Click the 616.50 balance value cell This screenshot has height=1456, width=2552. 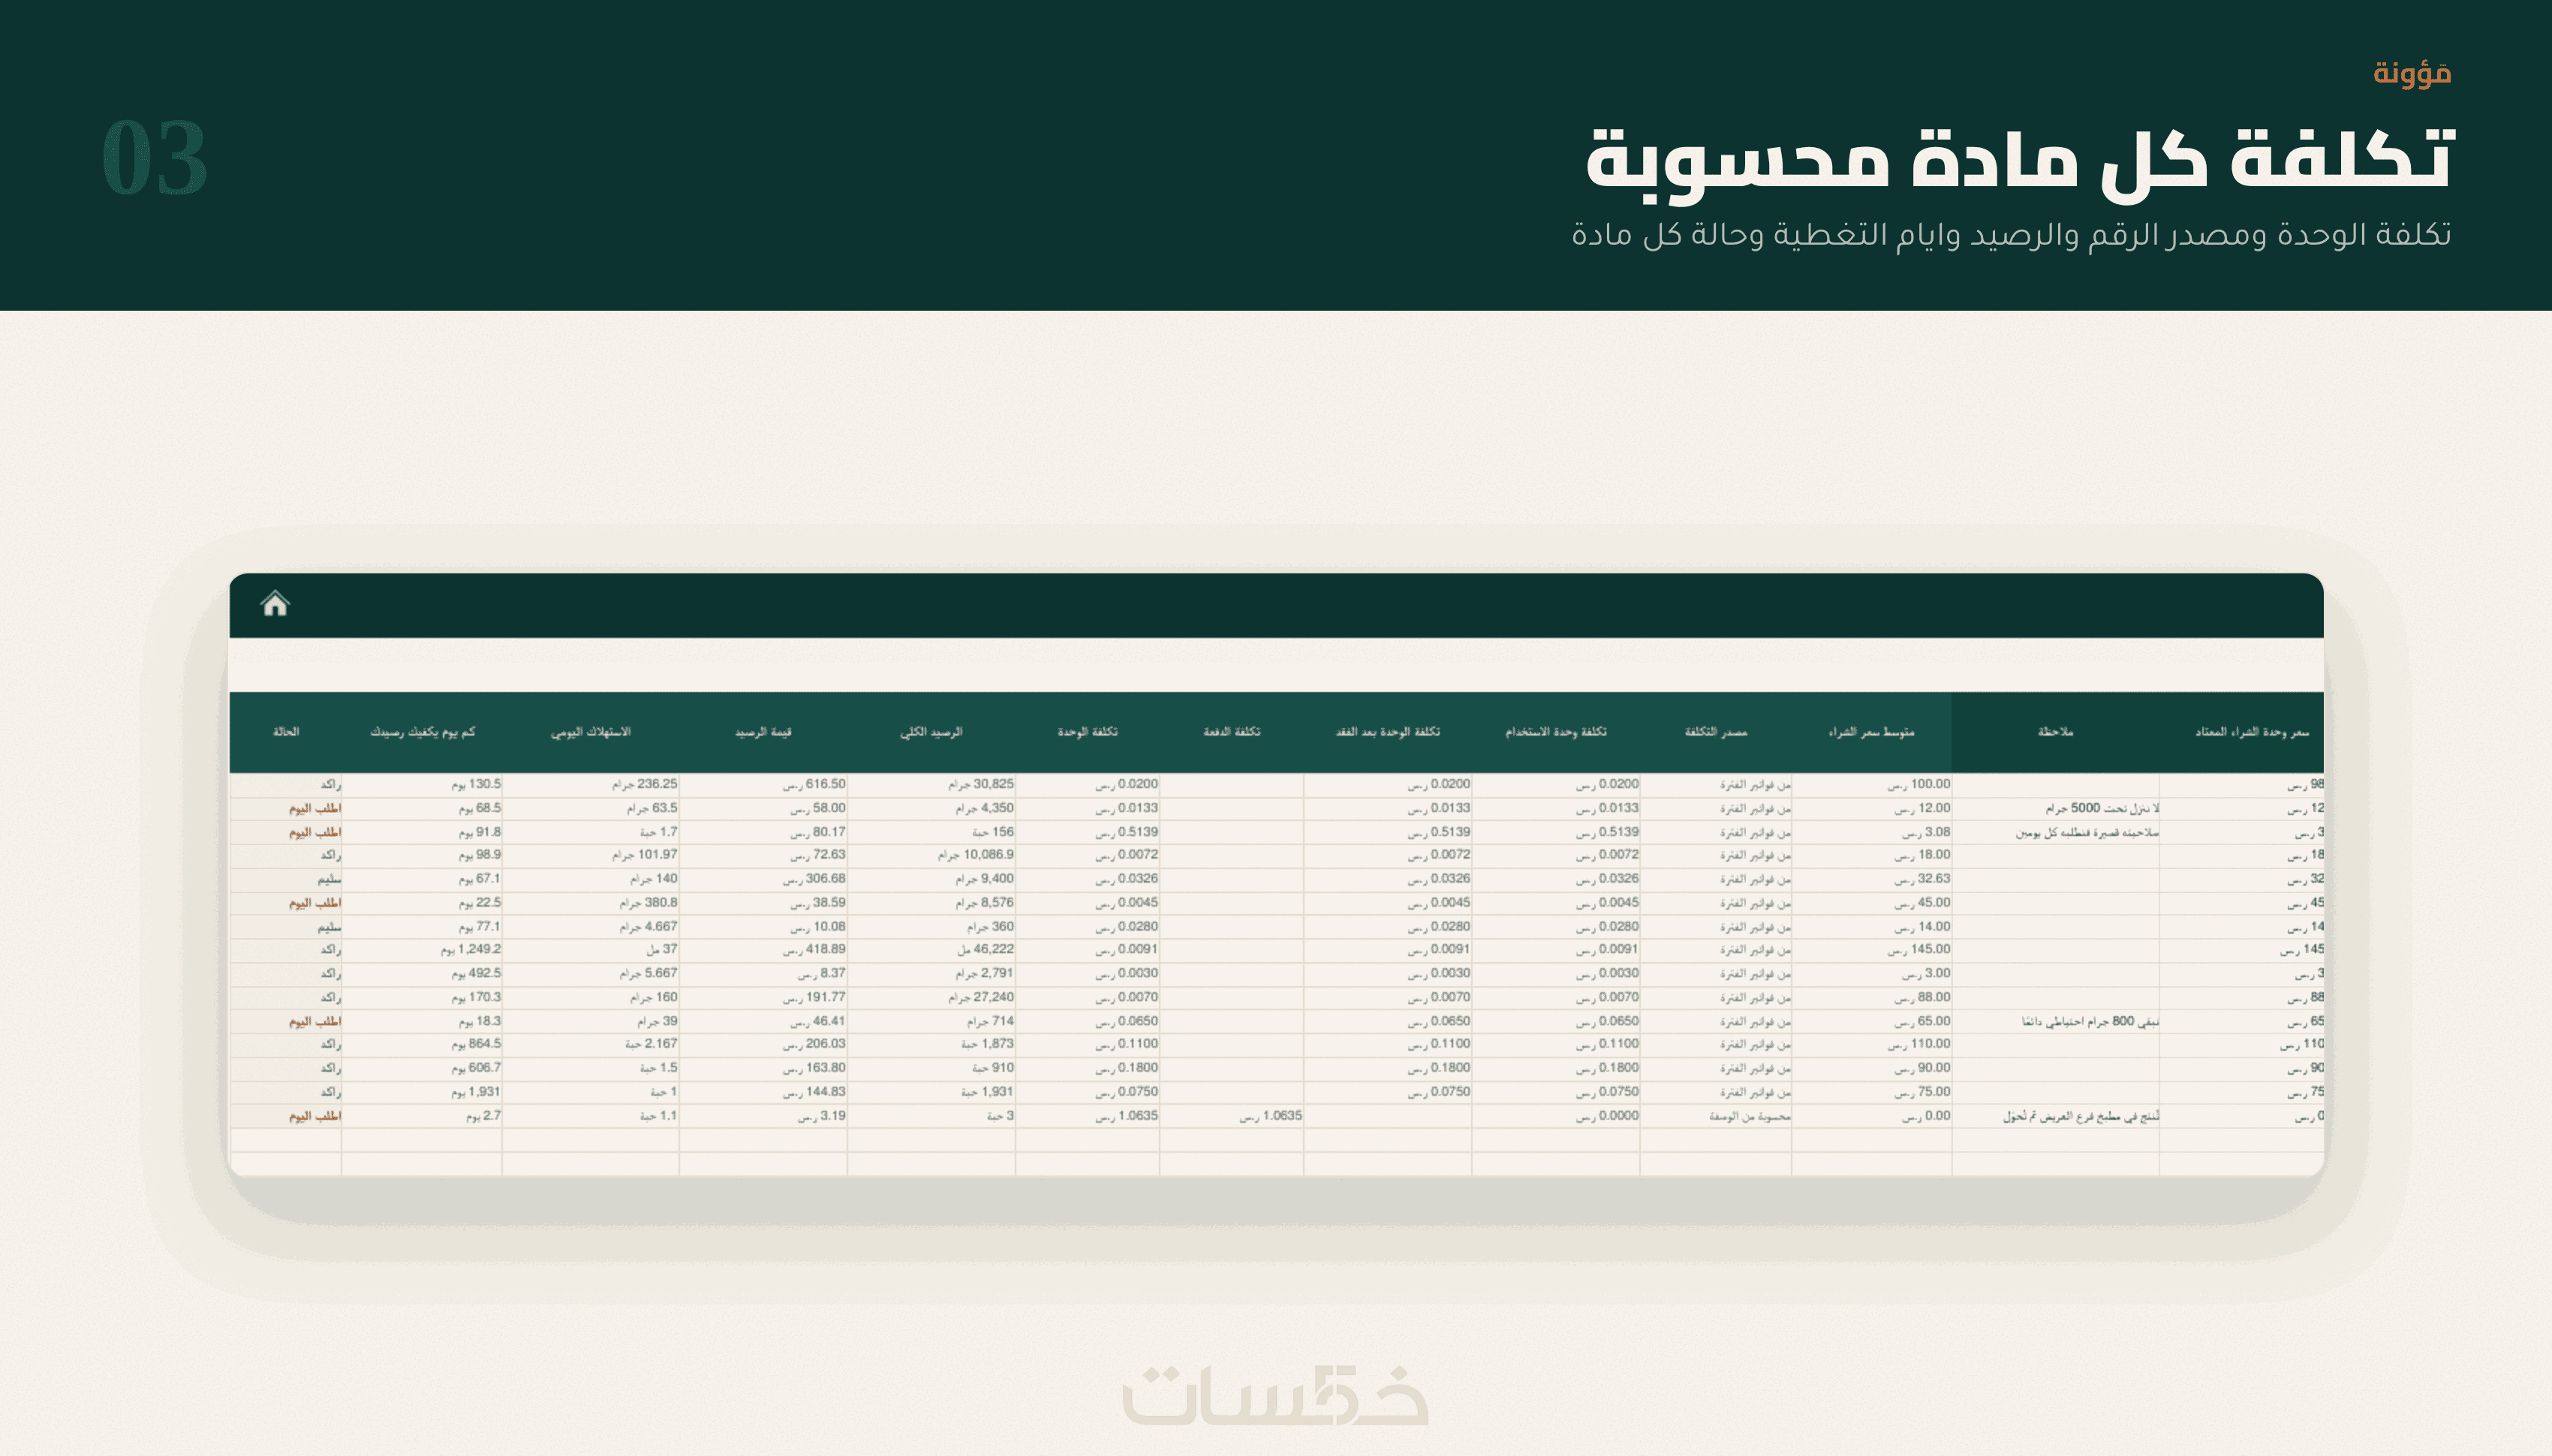tap(763, 784)
